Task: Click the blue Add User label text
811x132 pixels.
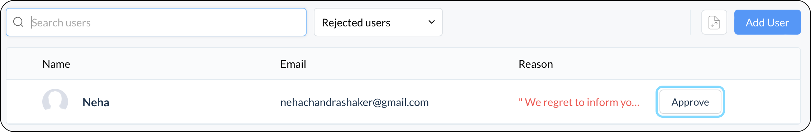Action: tap(767, 22)
